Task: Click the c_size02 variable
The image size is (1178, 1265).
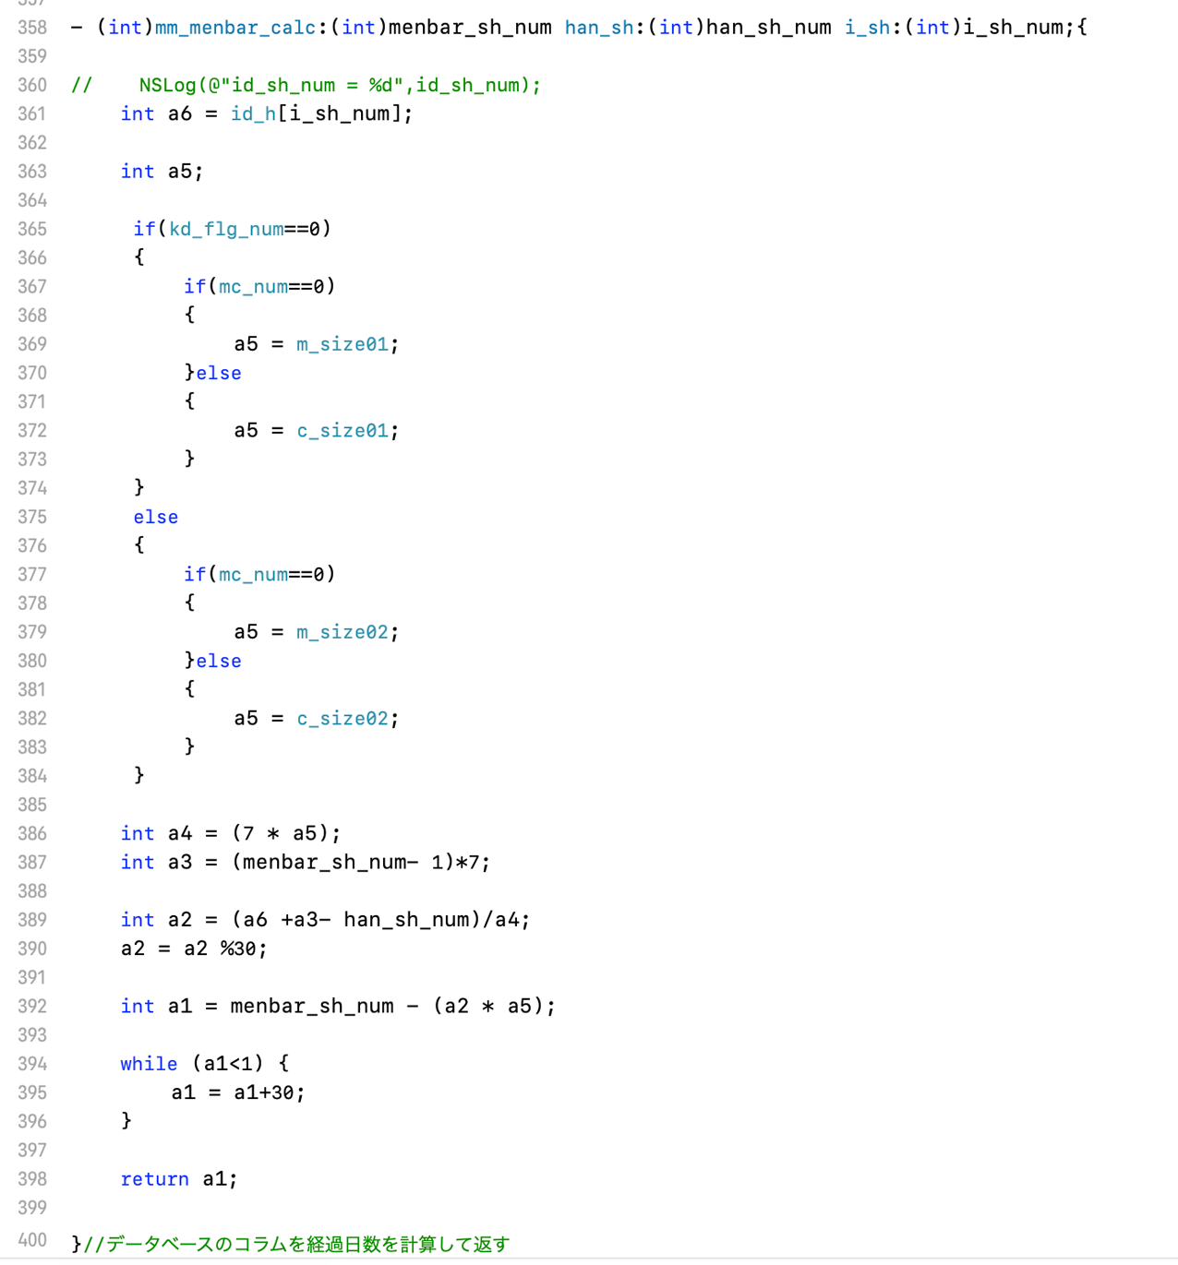Action: [x=342, y=719]
